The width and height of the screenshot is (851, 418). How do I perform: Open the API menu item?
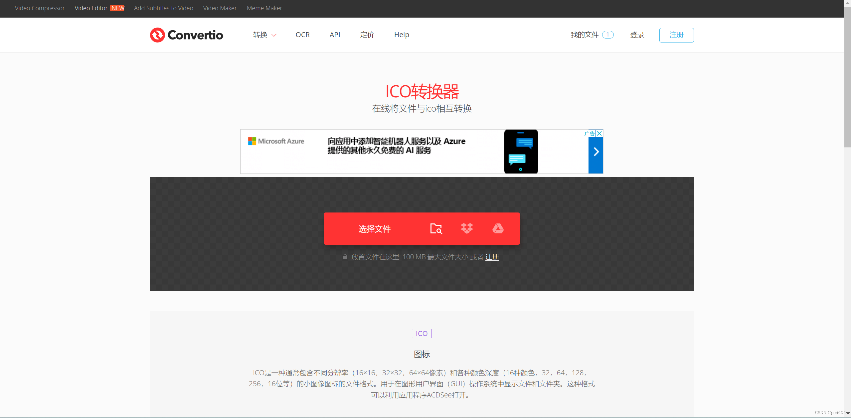pos(335,35)
